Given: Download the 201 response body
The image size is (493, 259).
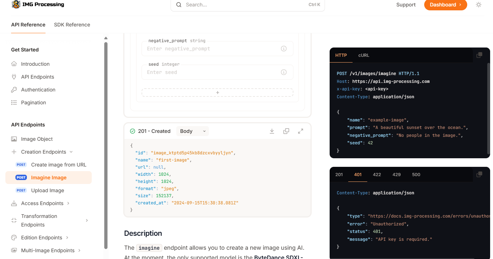Looking at the screenshot, I should pos(272,131).
